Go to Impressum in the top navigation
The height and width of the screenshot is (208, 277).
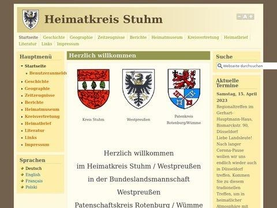[68, 44]
